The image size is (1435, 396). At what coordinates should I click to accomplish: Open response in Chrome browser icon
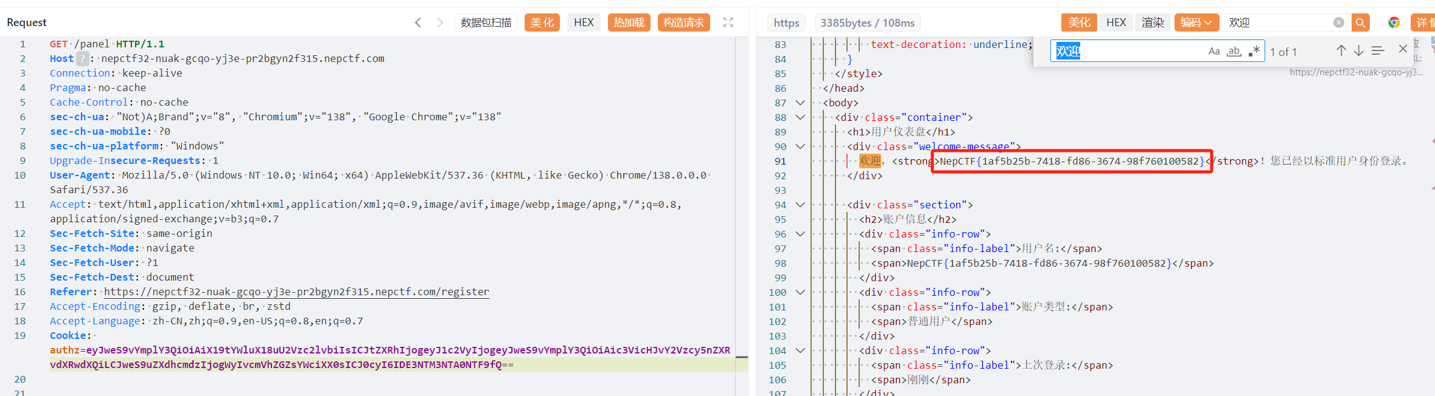pos(1394,22)
